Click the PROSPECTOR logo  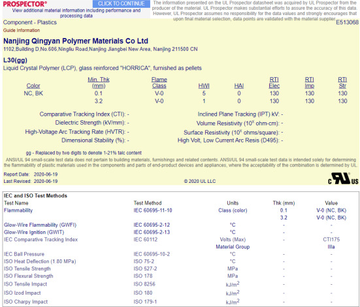coord(25,4)
